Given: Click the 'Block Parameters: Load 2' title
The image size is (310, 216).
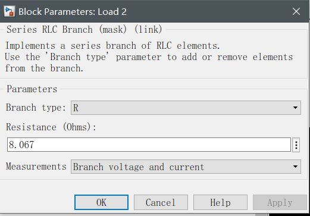Looking at the screenshot, I should 73,11.
